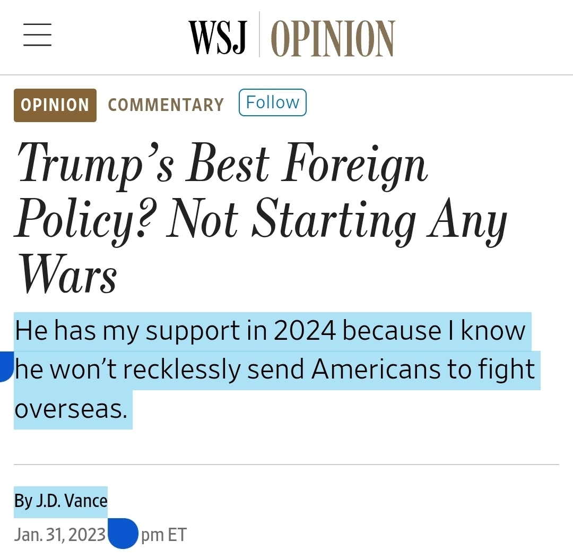Image resolution: width=573 pixels, height=558 pixels.
Task: Click the brown OPINION badge
Action: click(55, 105)
